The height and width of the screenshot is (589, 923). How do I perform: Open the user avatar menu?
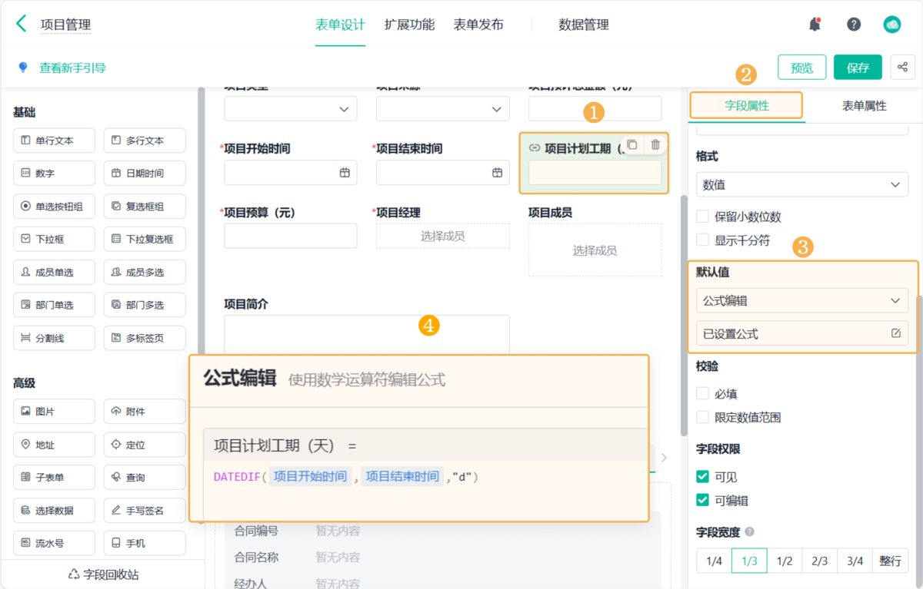pyautogui.click(x=892, y=24)
